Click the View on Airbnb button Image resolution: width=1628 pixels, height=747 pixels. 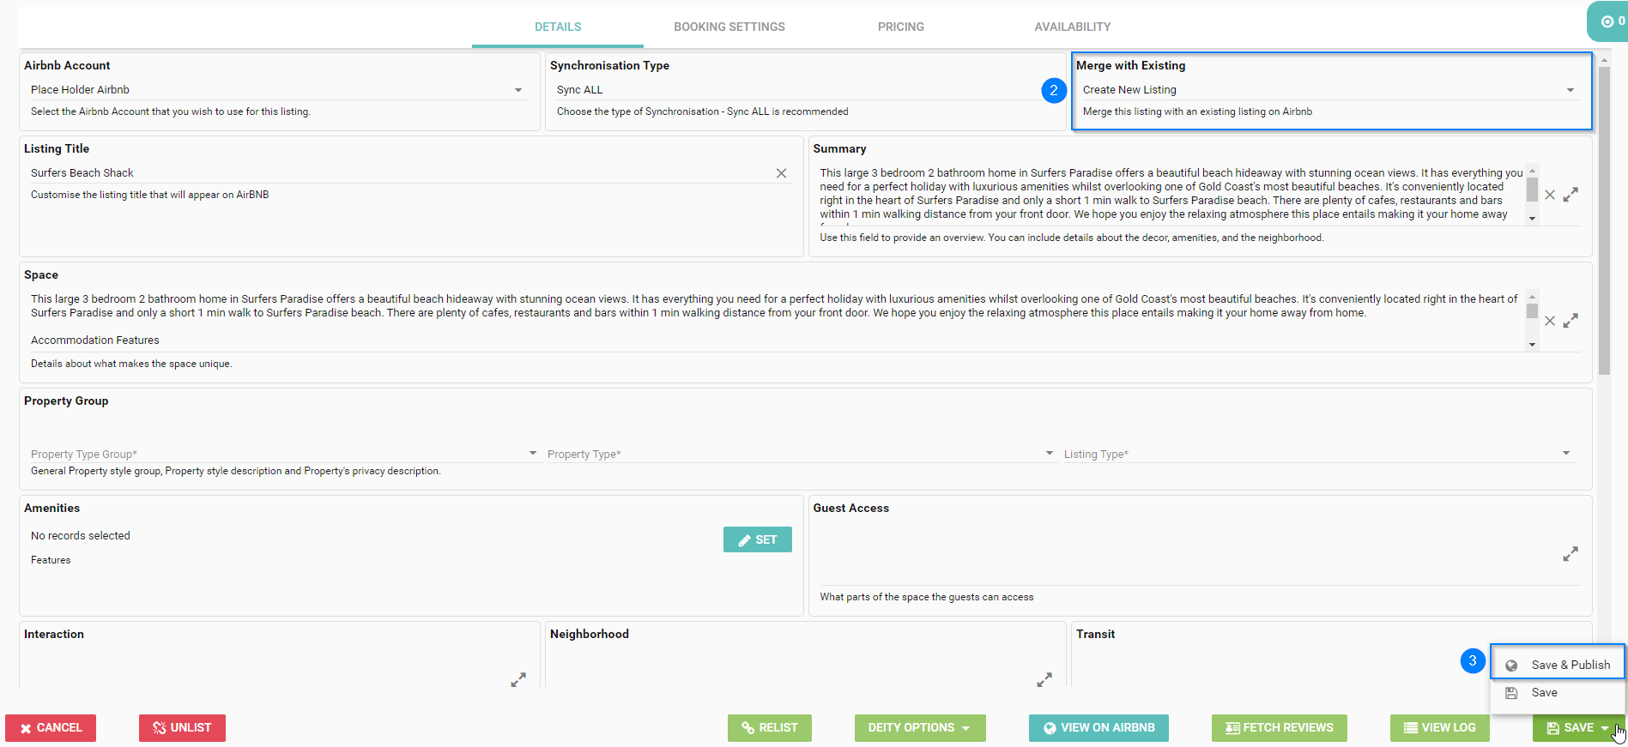[x=1098, y=728]
